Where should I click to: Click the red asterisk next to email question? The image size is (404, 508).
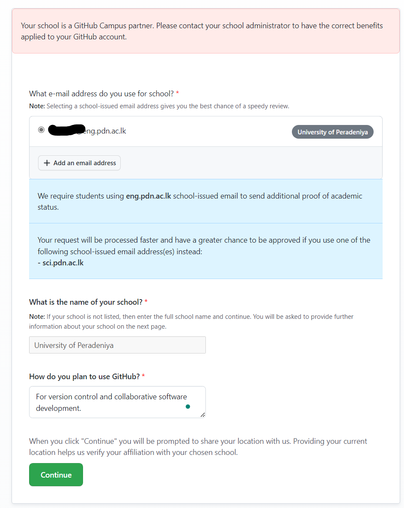[x=177, y=93]
